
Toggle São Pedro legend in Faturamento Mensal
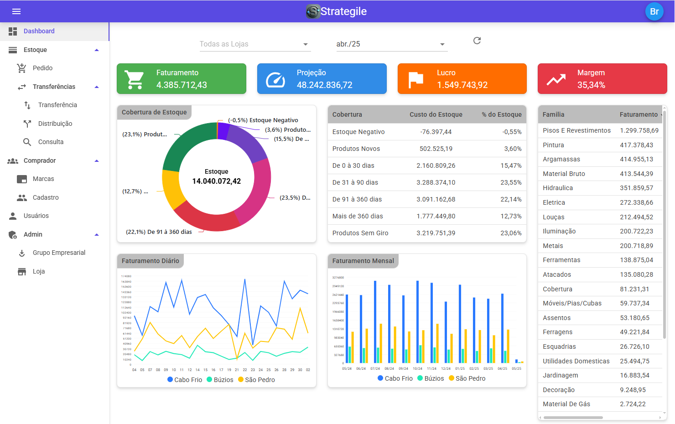coord(467,378)
